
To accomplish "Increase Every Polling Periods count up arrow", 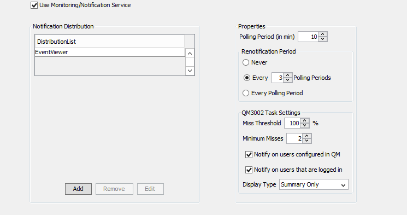I will tap(287, 75).
